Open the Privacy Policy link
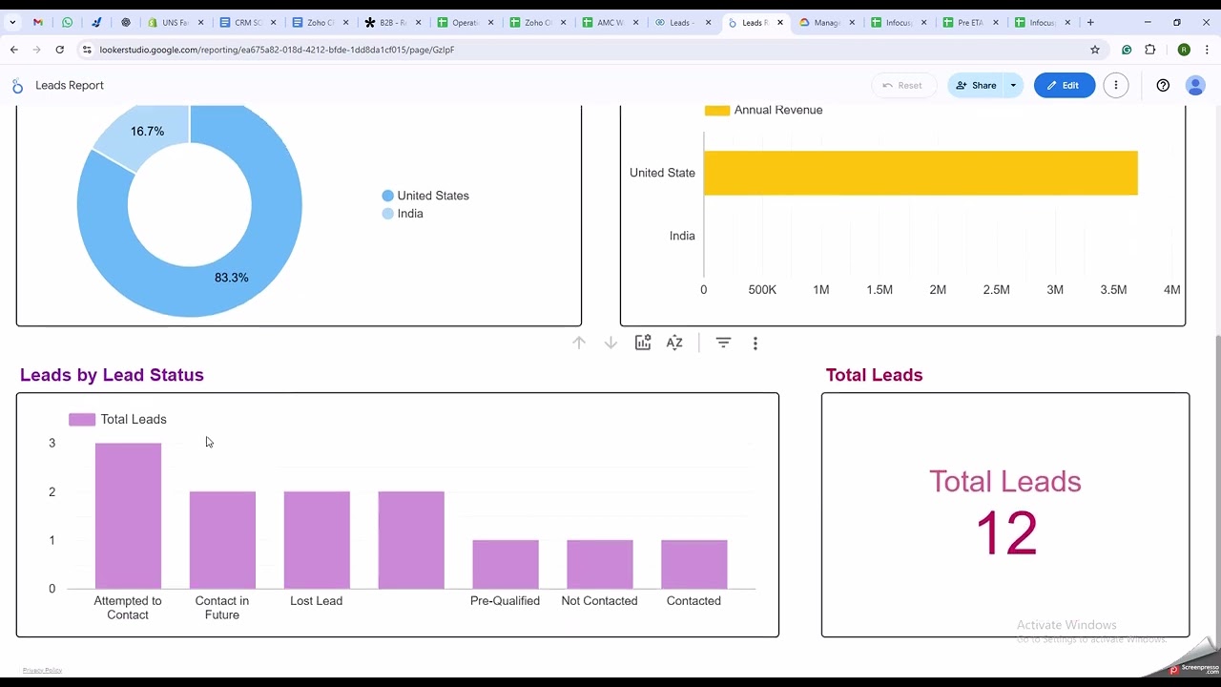 42,670
